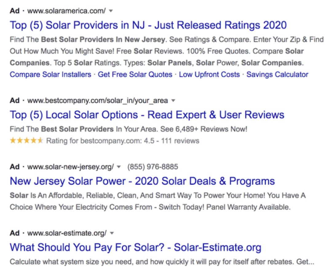Click the www.solar-new-jersey.org/ display URL

pyautogui.click(x=70, y=167)
